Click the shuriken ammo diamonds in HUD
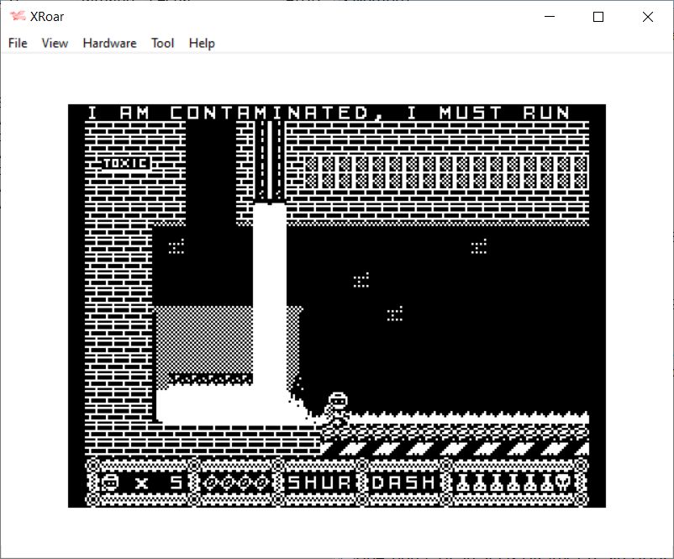 click(x=236, y=483)
